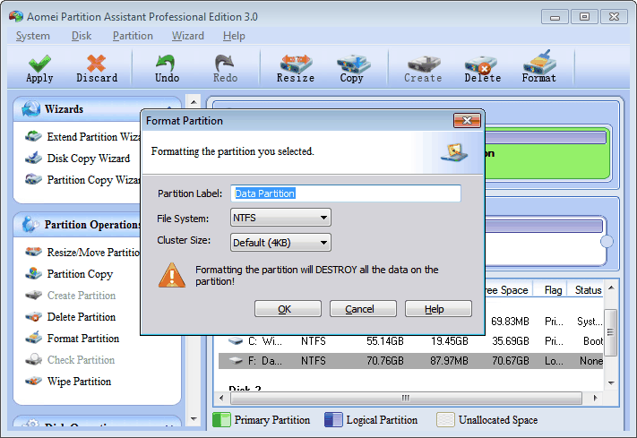Image resolution: width=637 pixels, height=438 pixels.
Task: Click the Disk Copy Wizard icon
Action: pos(33,158)
